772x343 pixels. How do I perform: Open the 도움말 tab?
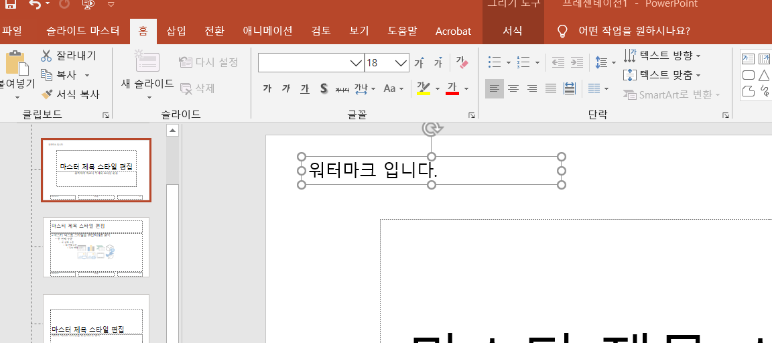point(402,31)
